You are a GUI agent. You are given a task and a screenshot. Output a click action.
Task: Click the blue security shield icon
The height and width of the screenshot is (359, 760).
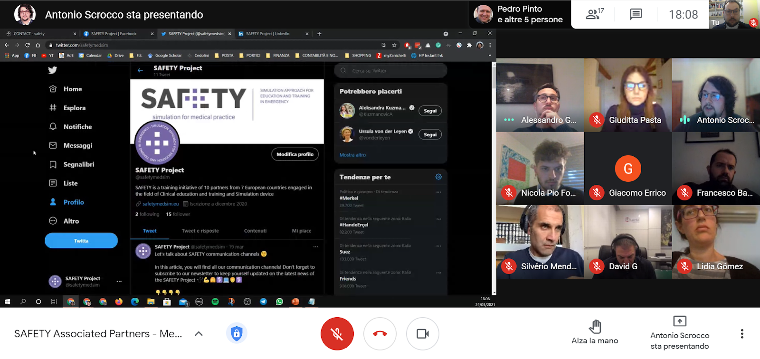click(237, 333)
